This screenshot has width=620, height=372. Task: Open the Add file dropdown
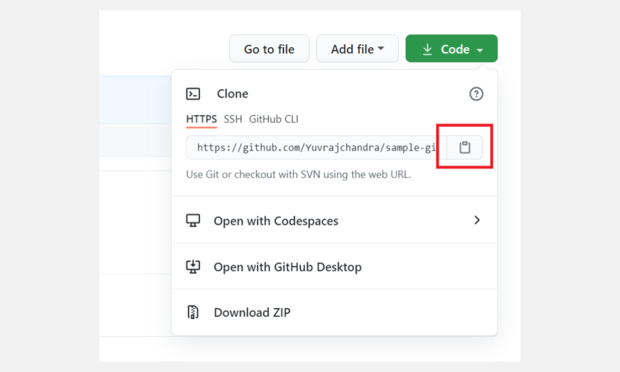coord(357,48)
